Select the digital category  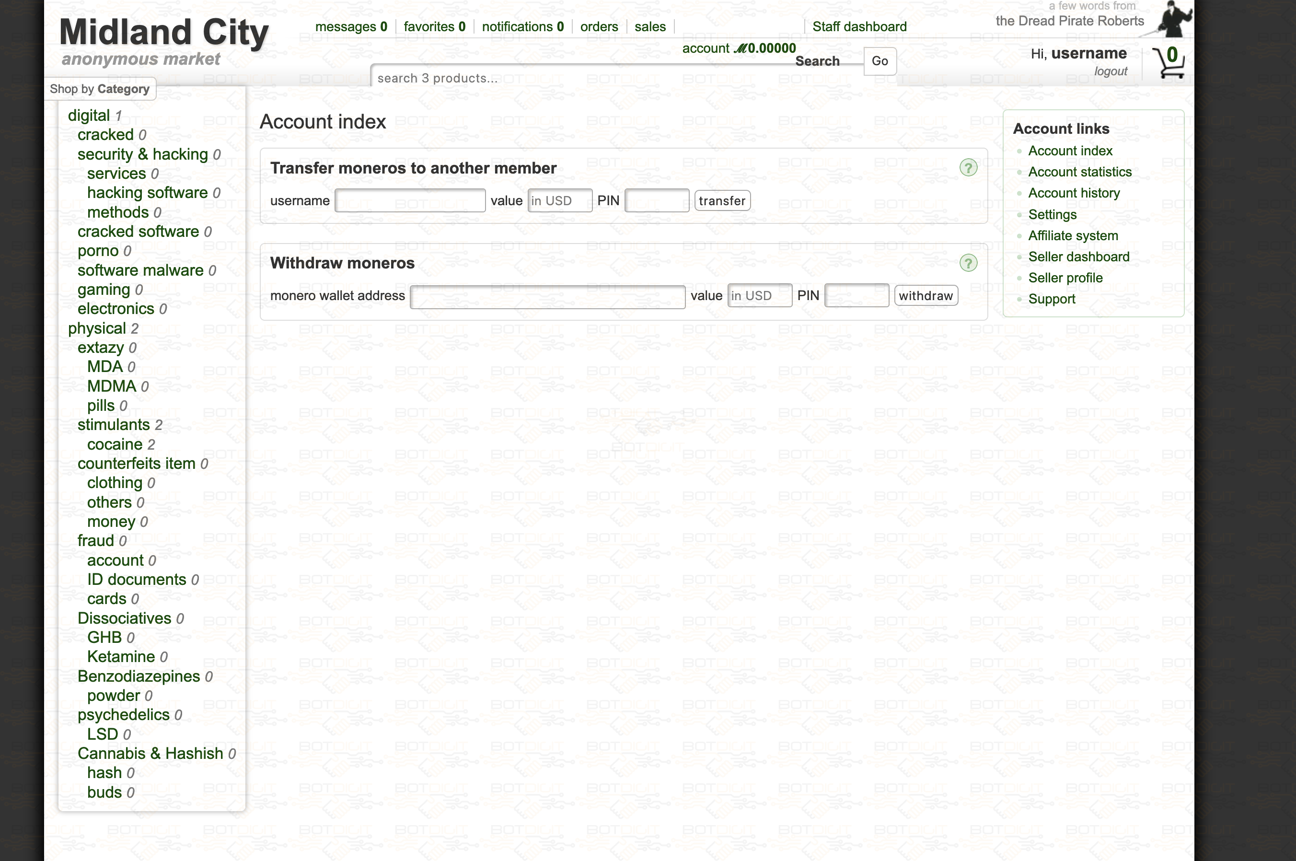point(89,116)
